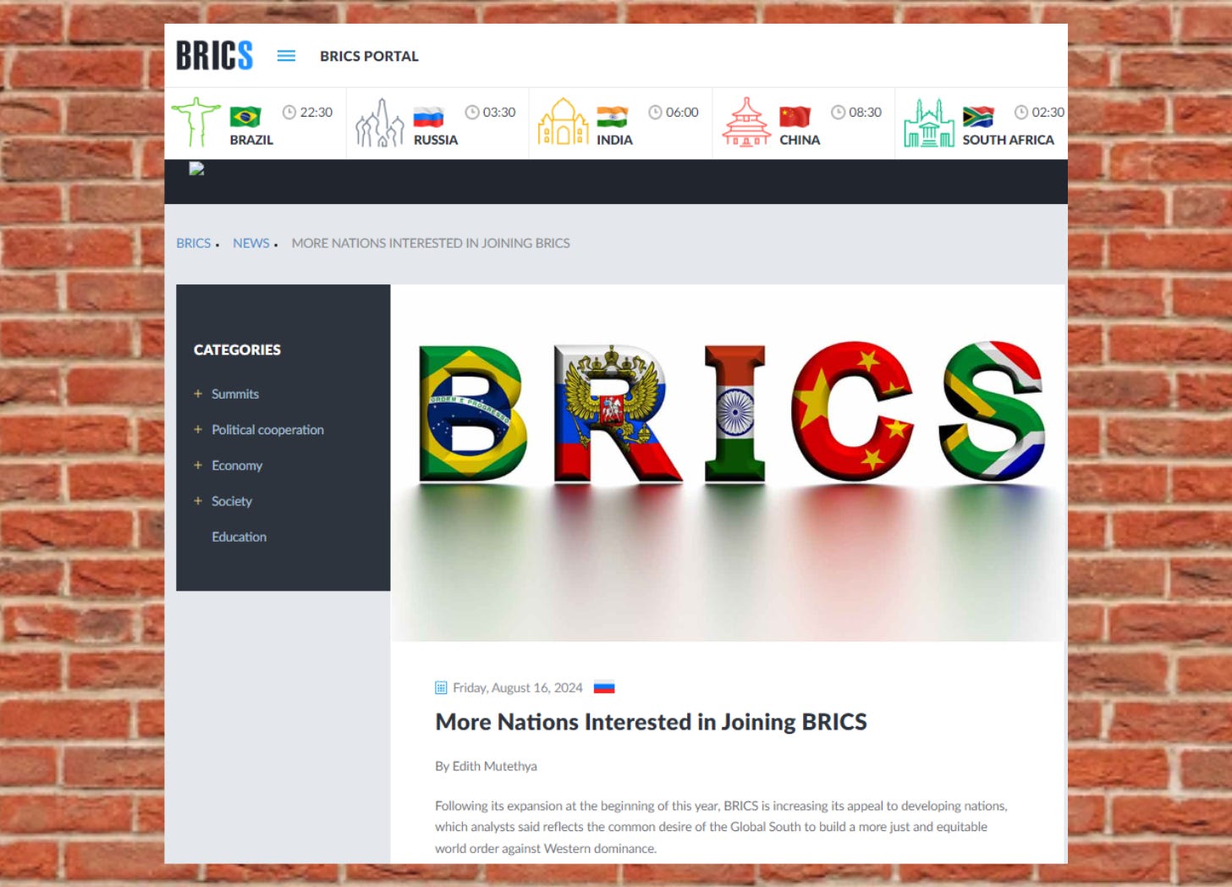The width and height of the screenshot is (1232, 887).
Task: Go to NEWS breadcrumb link
Action: (251, 243)
